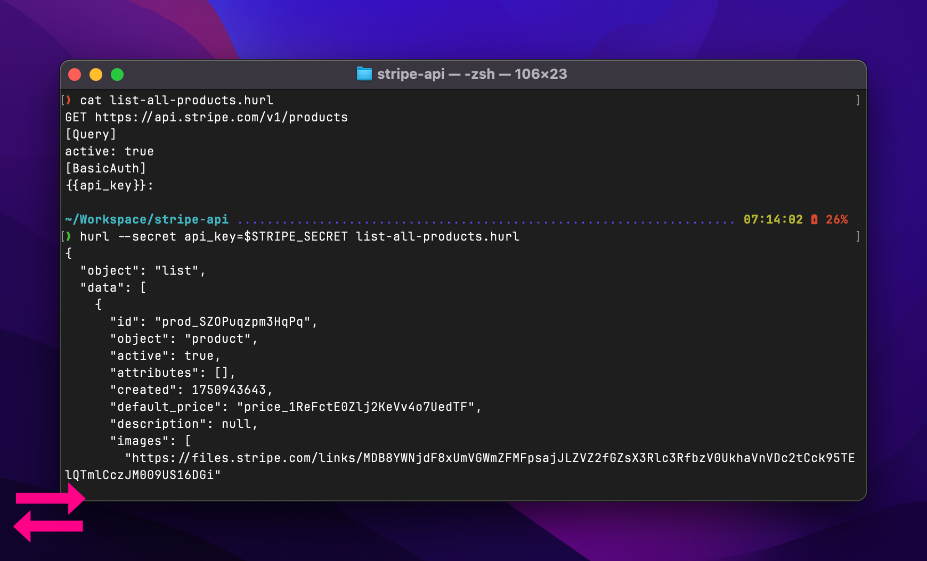Click the pink left-pointing arrow

click(x=48, y=526)
